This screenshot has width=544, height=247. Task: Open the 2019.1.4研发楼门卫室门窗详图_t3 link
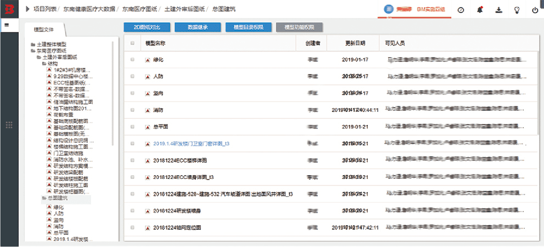(191, 144)
